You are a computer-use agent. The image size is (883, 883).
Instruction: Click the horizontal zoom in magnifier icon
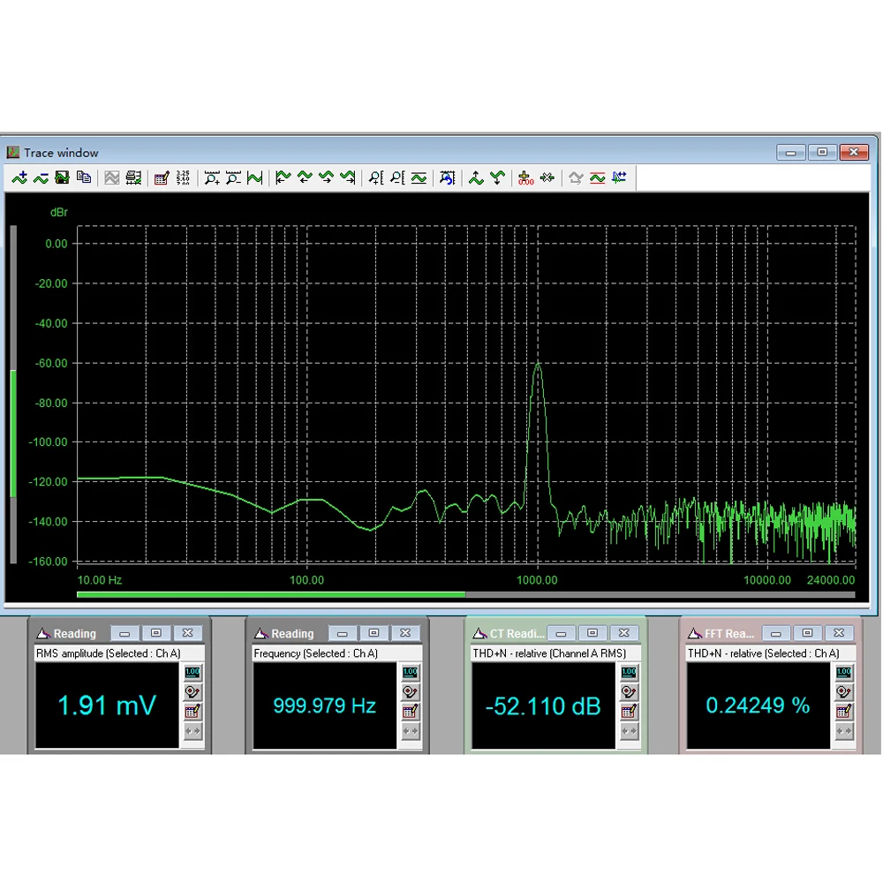point(212,178)
